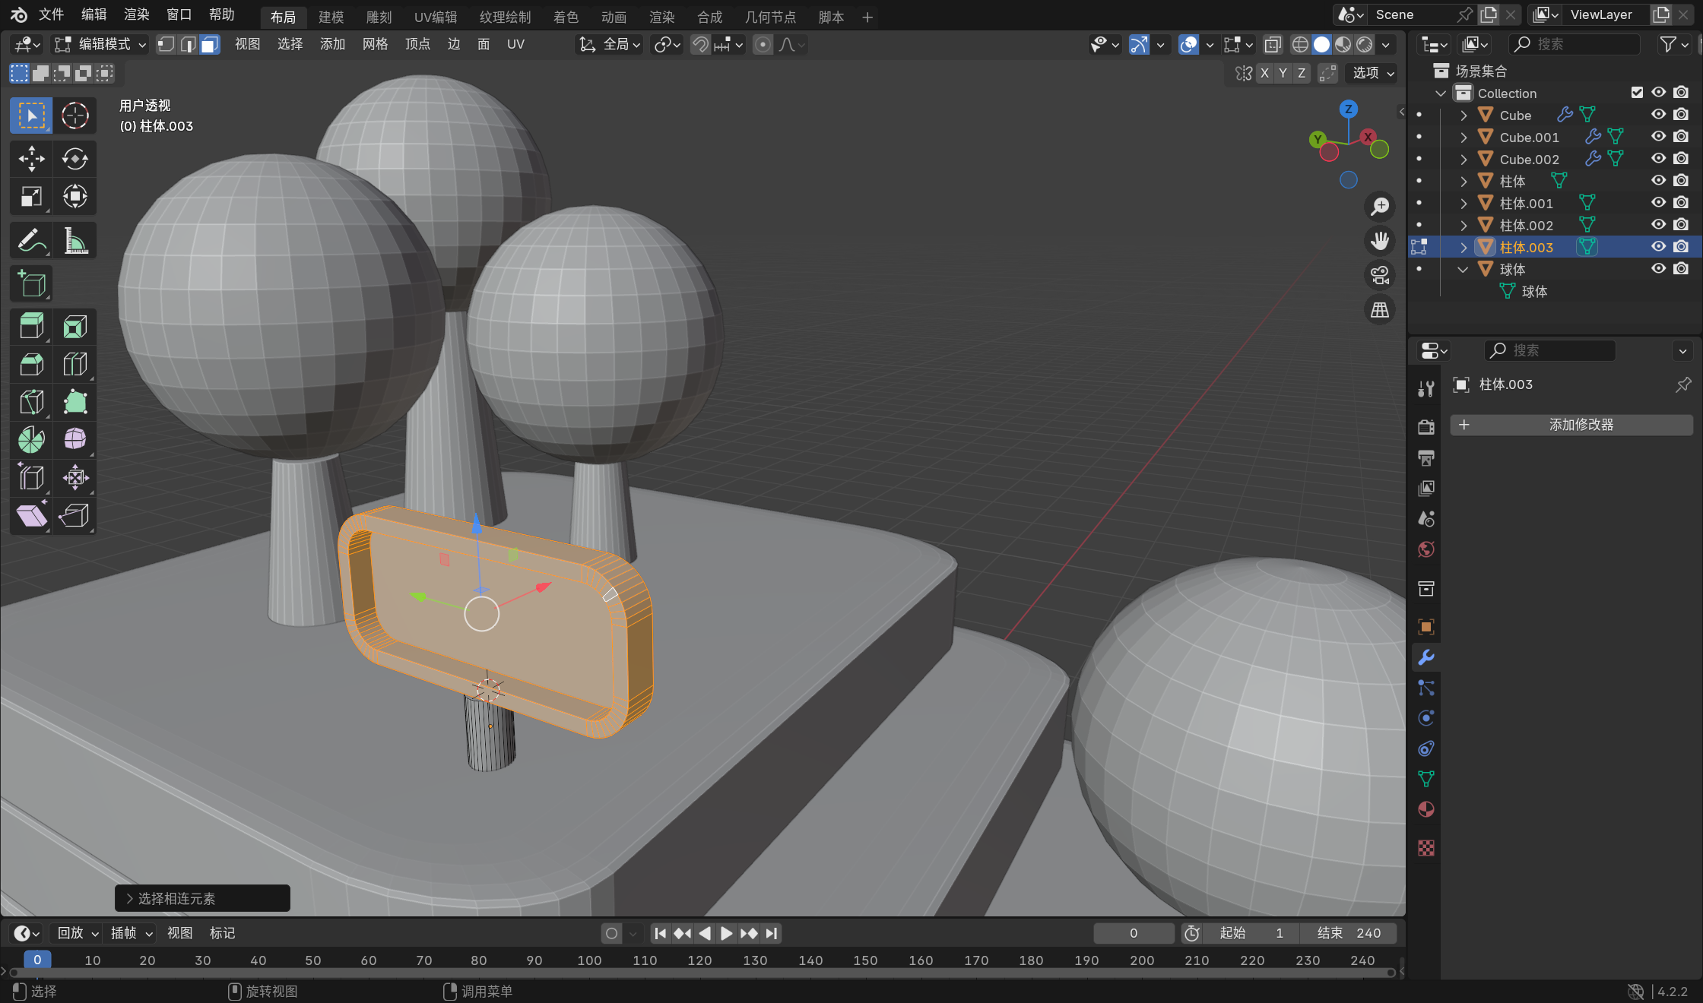Screen dimensions: 1703x1003
Task: Uncheck the Collection exclude checkbox
Action: [x=1637, y=93]
